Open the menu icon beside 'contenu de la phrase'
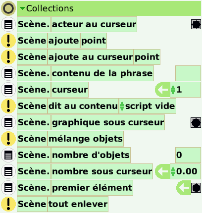 click(8, 73)
